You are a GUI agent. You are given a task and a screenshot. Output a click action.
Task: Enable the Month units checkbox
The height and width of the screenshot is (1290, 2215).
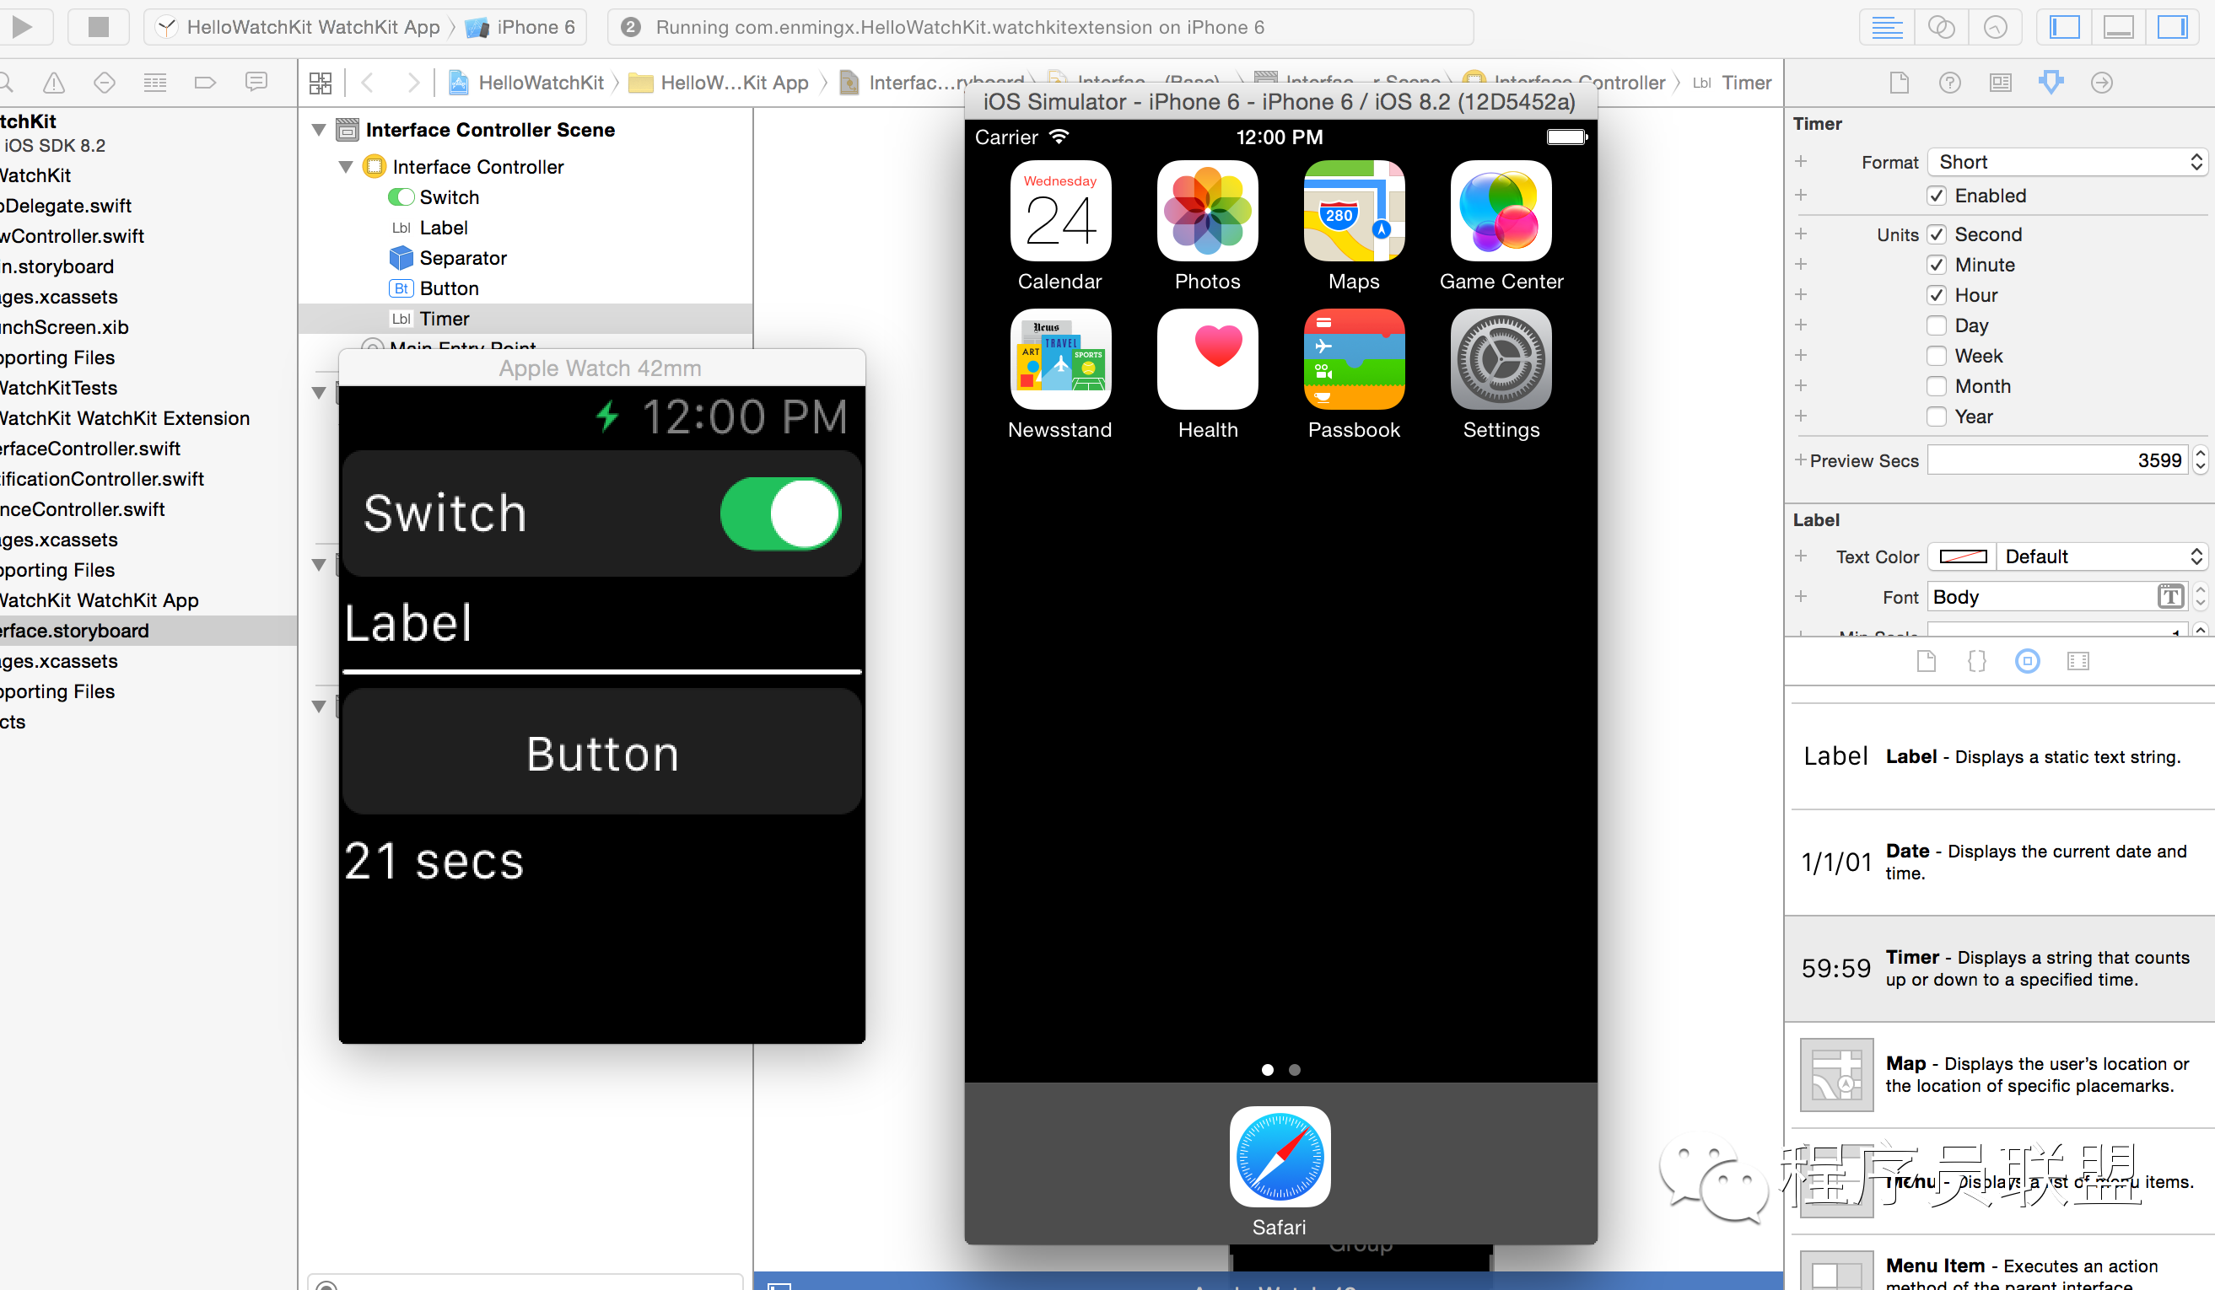tap(1937, 386)
